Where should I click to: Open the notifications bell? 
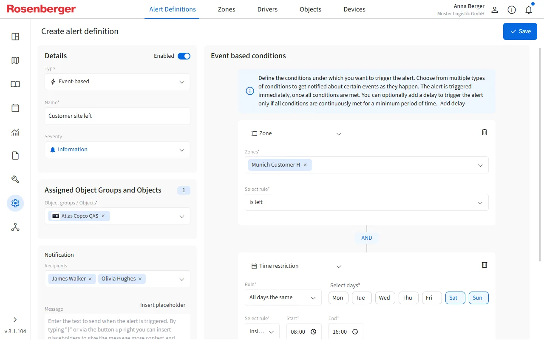coord(529,10)
